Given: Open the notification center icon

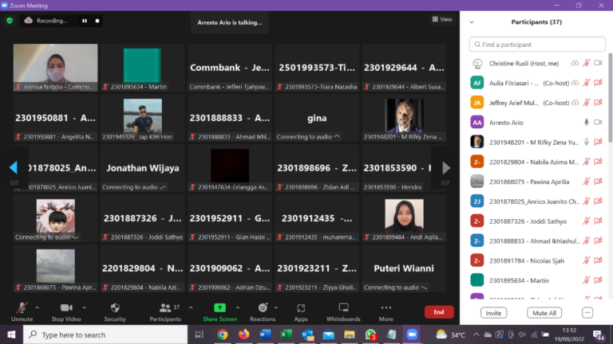Looking at the screenshot, I should click(x=598, y=334).
